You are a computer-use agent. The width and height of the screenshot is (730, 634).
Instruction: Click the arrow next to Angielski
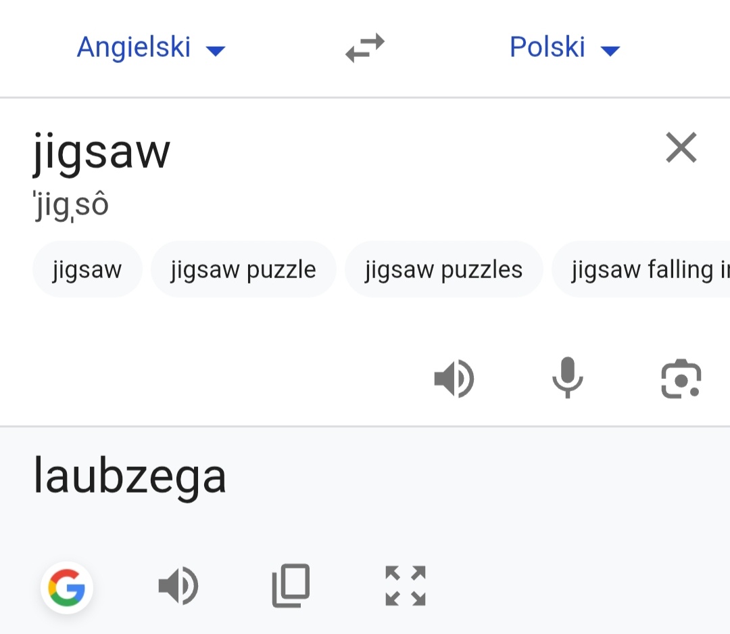coord(216,50)
